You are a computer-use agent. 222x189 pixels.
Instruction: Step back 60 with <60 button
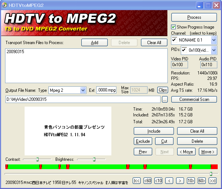click(x=148, y=181)
